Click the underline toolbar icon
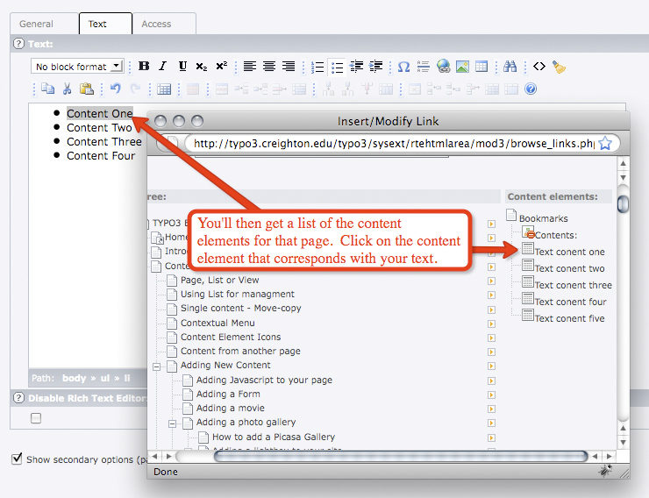The height and width of the screenshot is (498, 649). click(x=182, y=67)
